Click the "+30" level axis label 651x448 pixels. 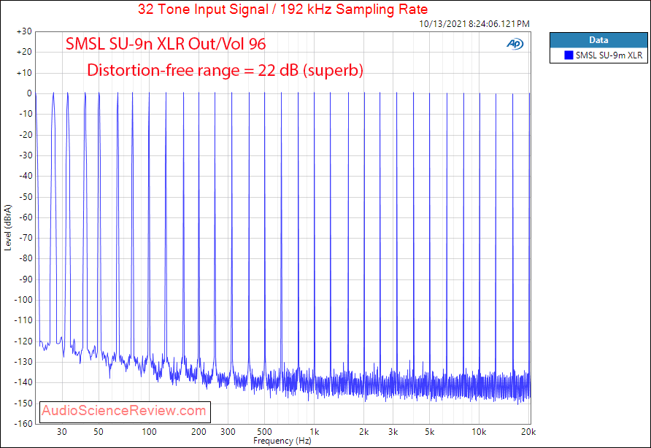[25, 31]
